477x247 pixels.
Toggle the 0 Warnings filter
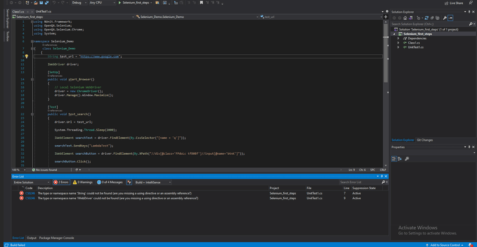[x=82, y=182]
